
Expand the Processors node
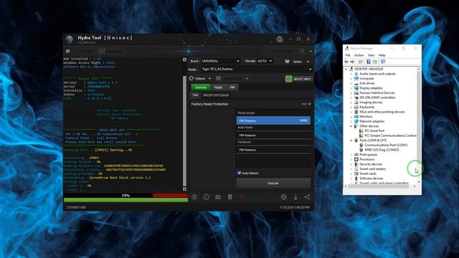(x=351, y=159)
